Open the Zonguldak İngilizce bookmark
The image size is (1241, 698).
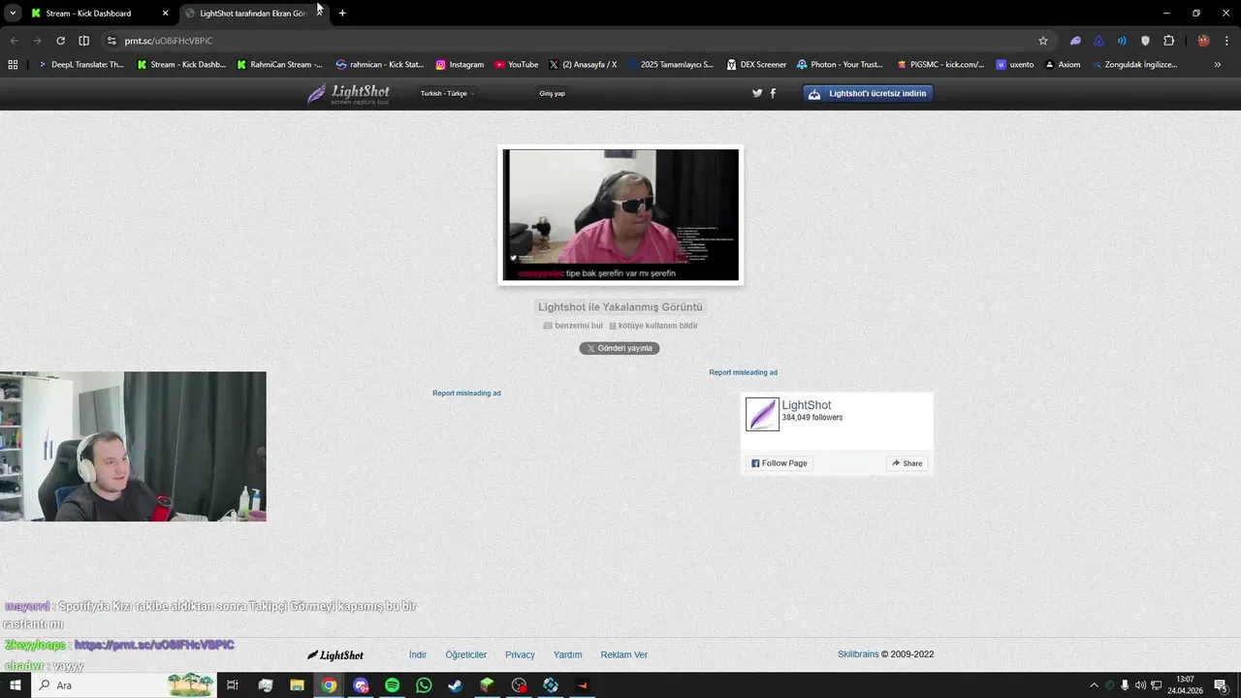(1133, 65)
